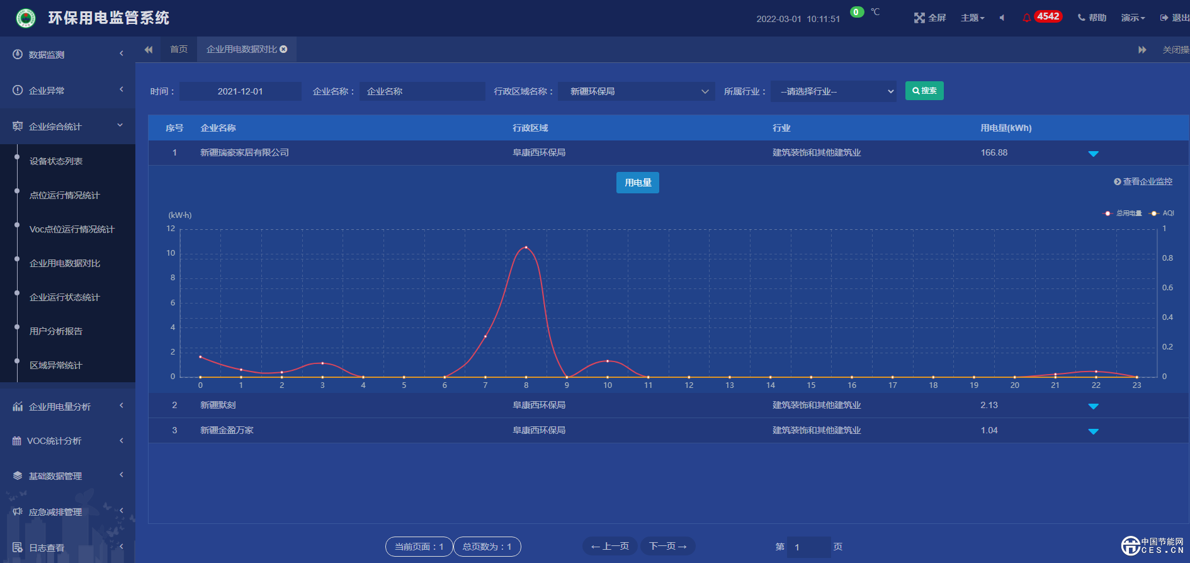Expand the VOC统计分析 menu chevron
The image size is (1190, 563).
tap(122, 440)
